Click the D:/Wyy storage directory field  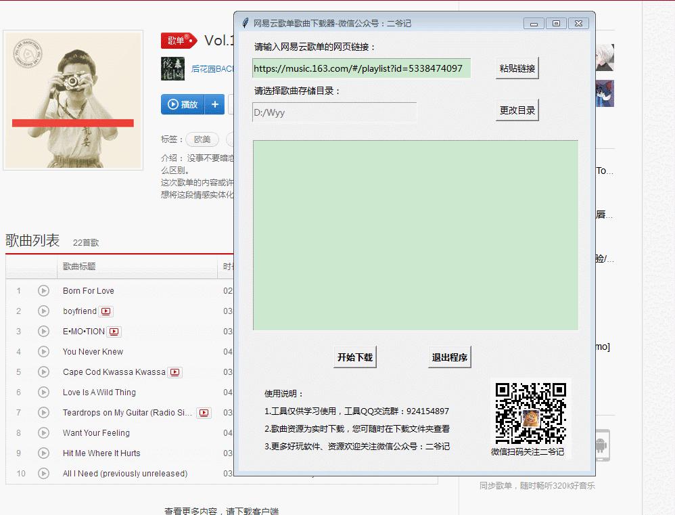coord(335,112)
